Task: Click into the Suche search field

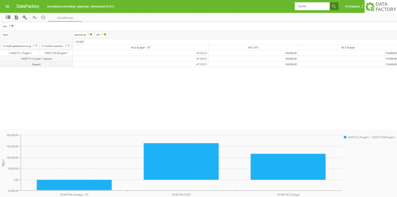Action: coord(312,6)
